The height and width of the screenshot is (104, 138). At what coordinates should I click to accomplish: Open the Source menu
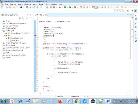(20, 4)
